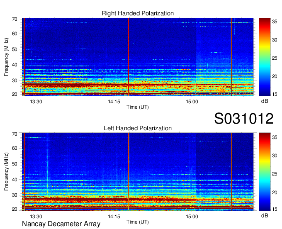Click the red vertical line at start of bottom spectrogram
Screen dimensions: 282x229
point(24,172)
